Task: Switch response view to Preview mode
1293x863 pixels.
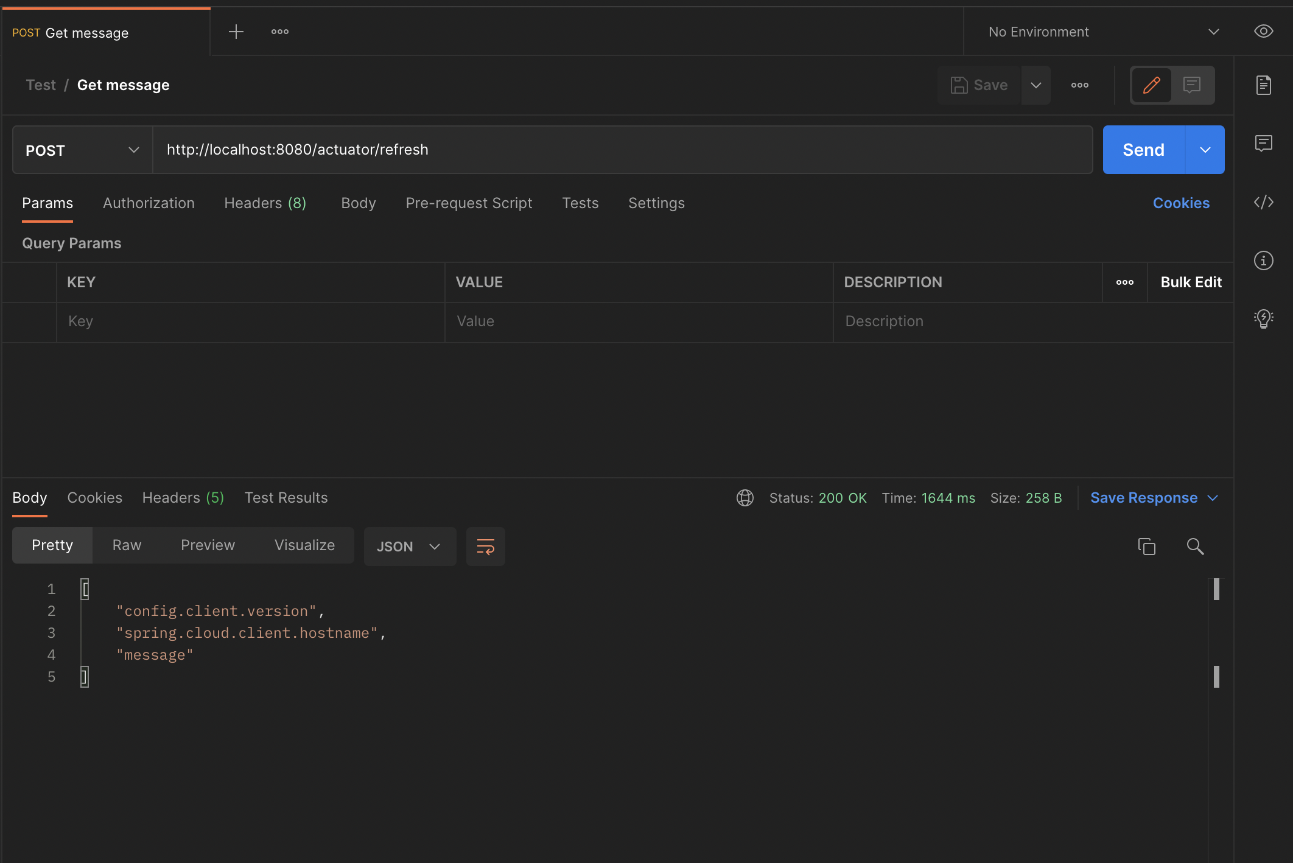Action: pos(207,545)
